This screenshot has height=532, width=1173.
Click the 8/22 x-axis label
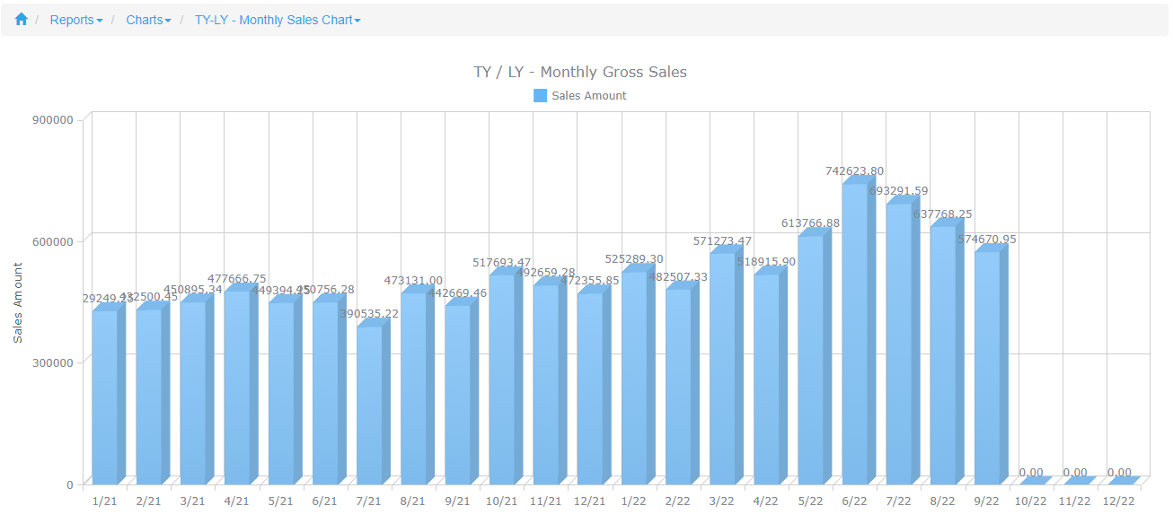click(x=942, y=501)
